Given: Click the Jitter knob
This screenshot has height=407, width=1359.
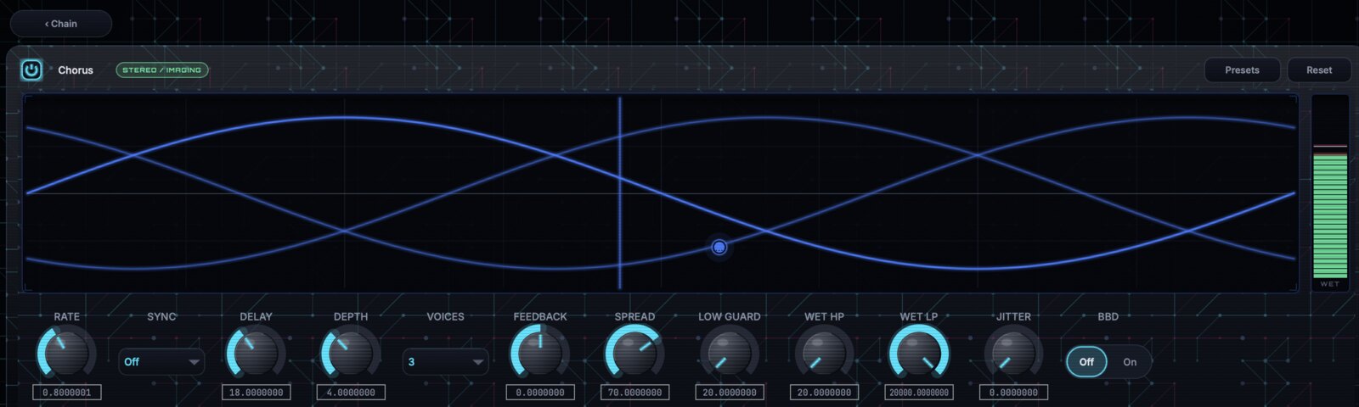Looking at the screenshot, I should click(x=1013, y=353).
